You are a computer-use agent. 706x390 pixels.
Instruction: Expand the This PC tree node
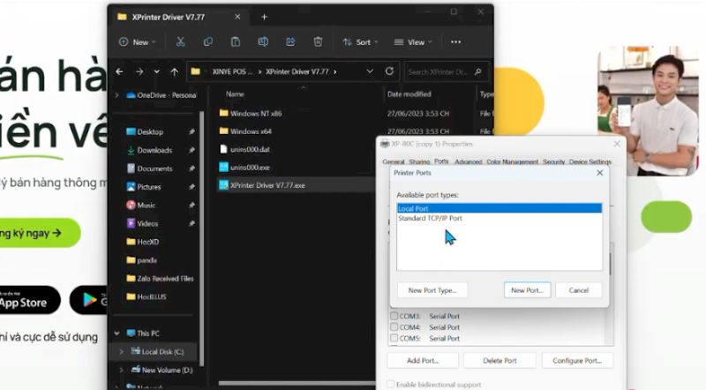pyautogui.click(x=117, y=334)
